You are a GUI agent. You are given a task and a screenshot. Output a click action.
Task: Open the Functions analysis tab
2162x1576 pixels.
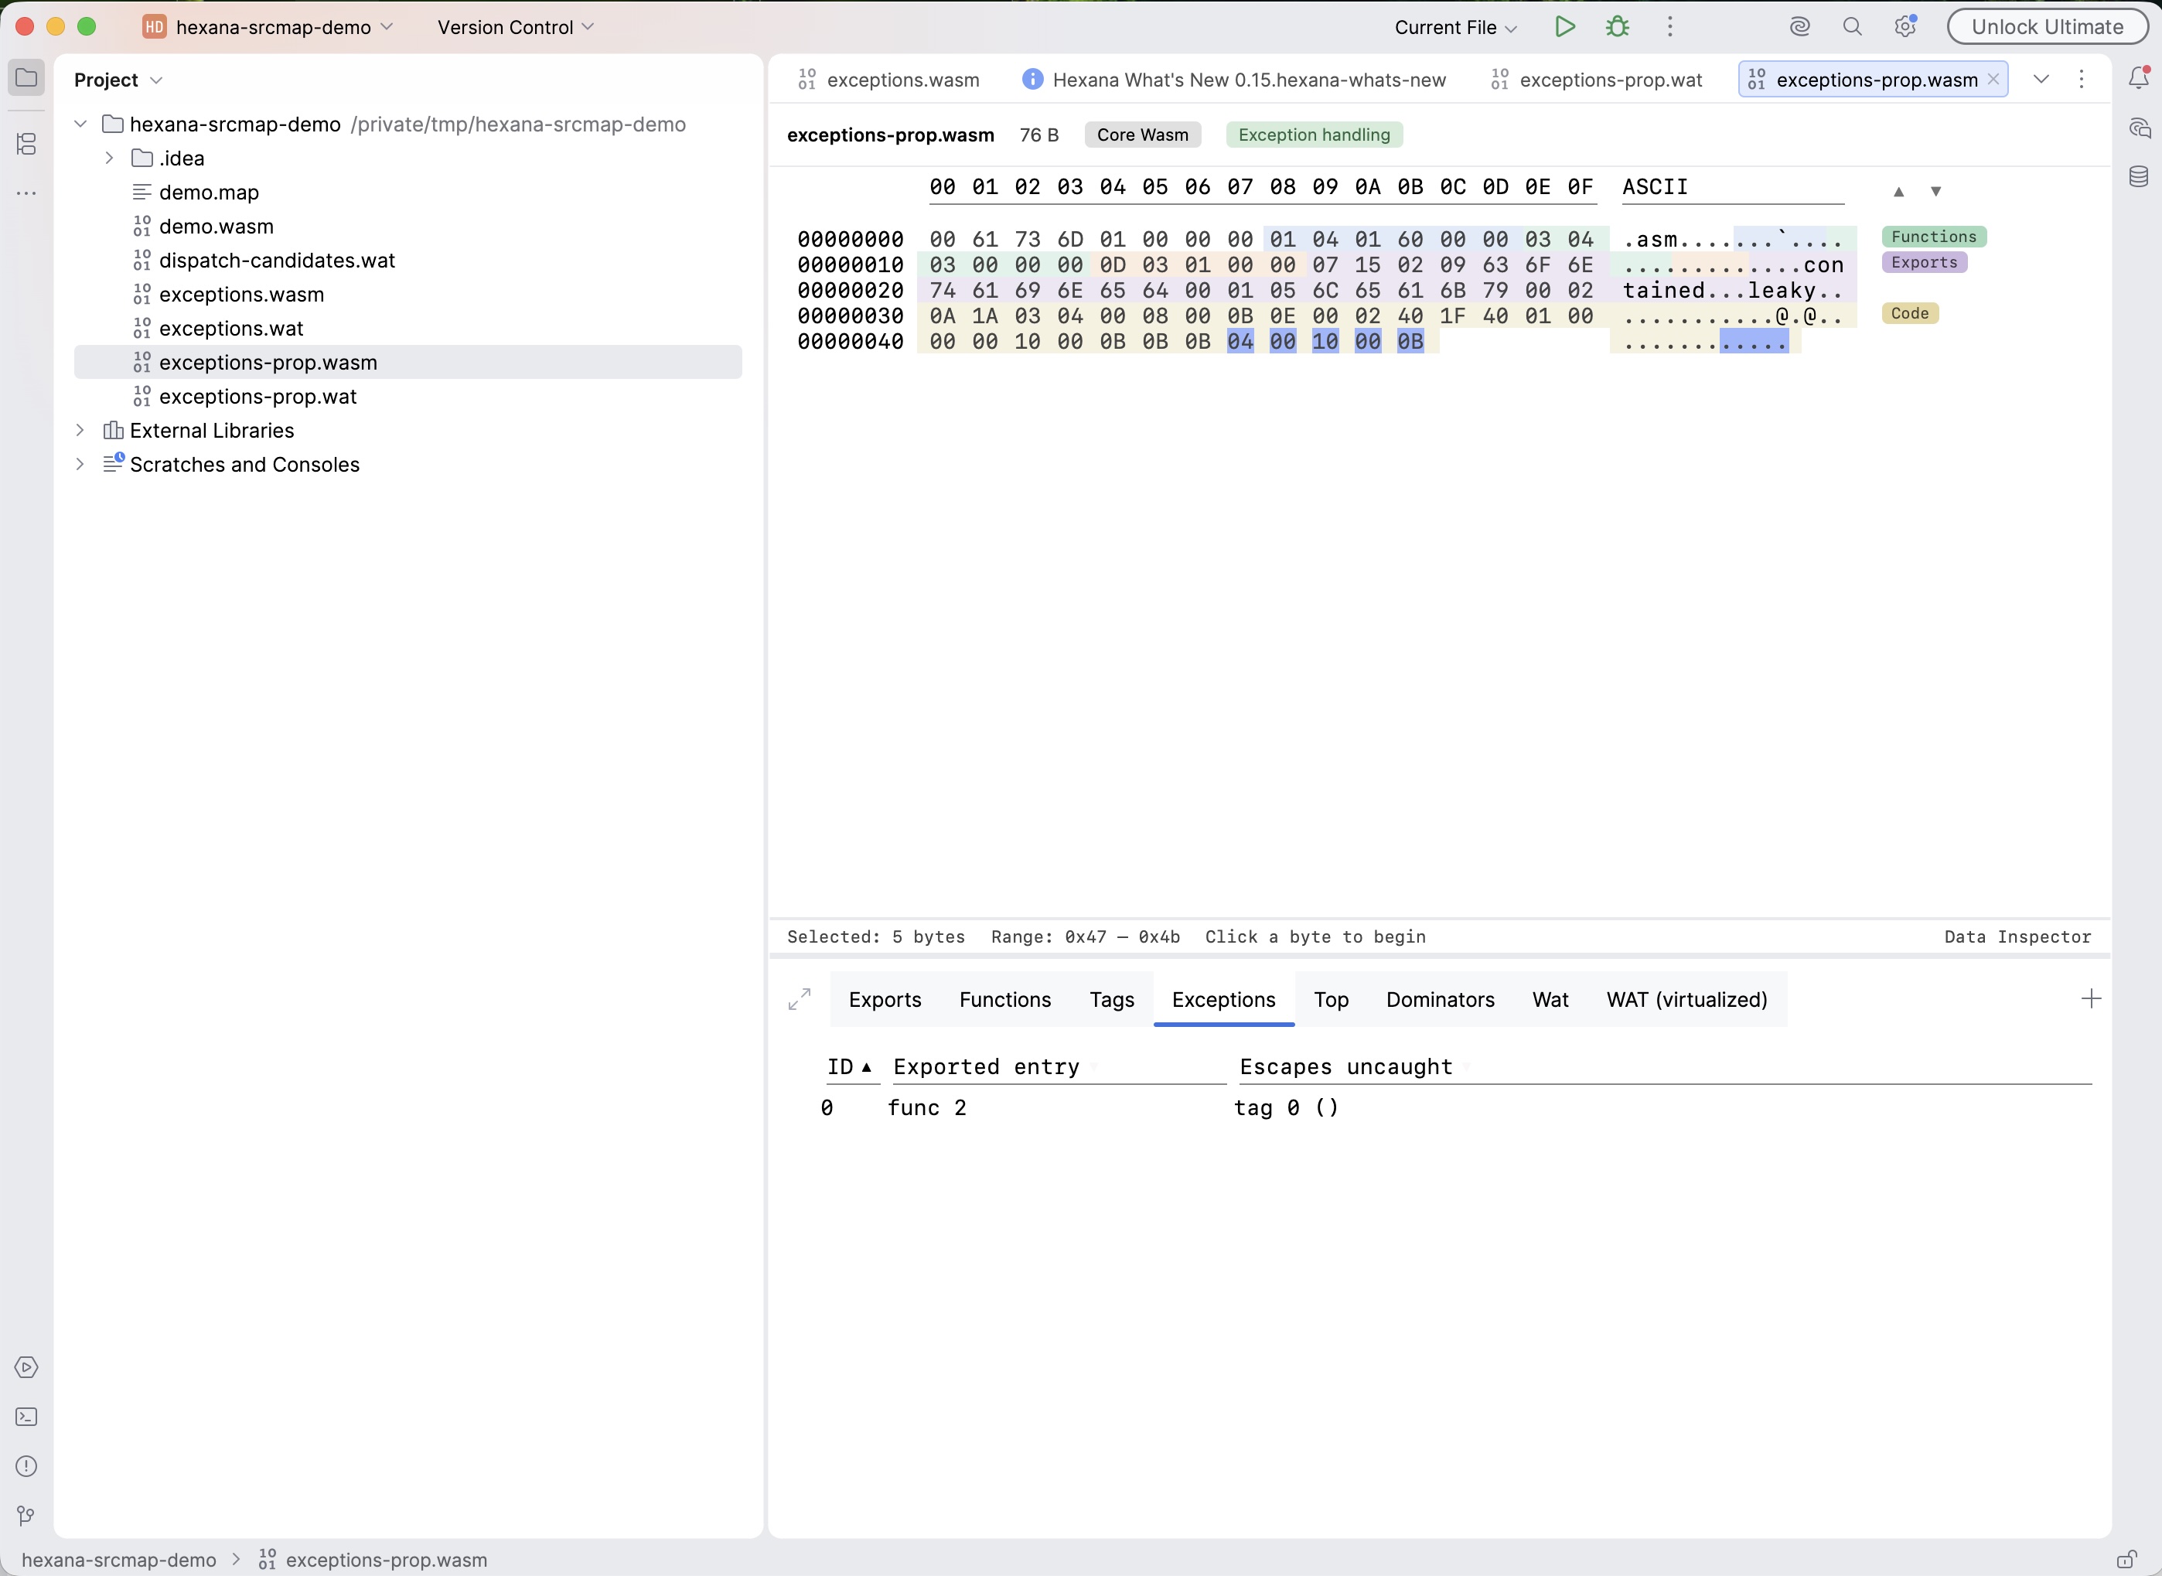point(1005,1000)
